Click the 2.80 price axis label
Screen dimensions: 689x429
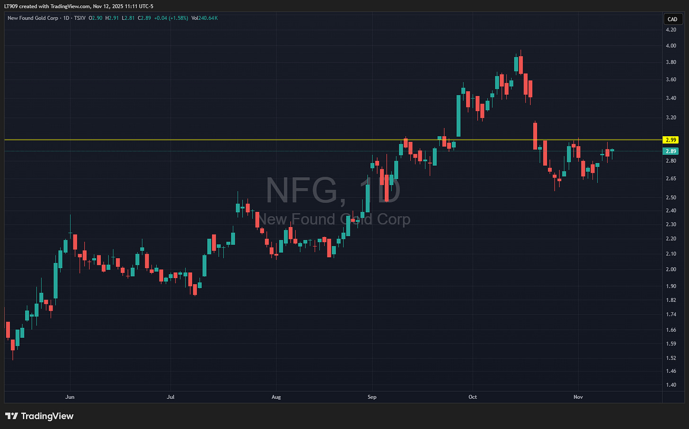coord(671,161)
